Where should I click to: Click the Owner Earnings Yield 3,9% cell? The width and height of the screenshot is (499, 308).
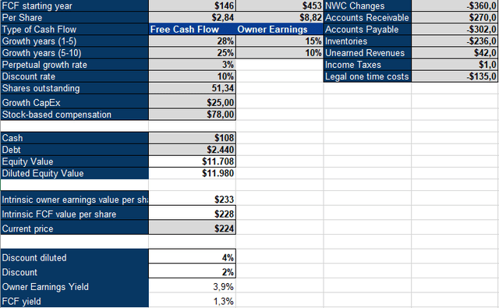pyautogui.click(x=192, y=287)
